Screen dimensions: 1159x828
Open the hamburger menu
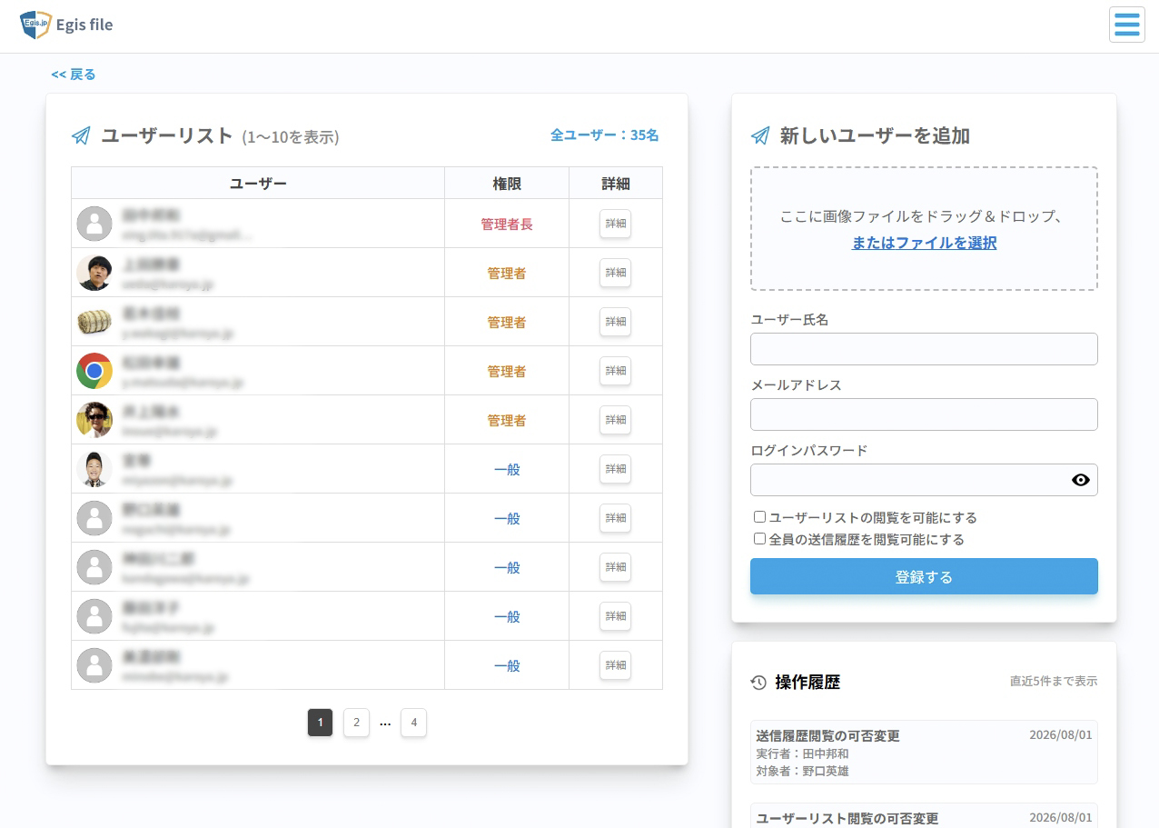(x=1126, y=25)
